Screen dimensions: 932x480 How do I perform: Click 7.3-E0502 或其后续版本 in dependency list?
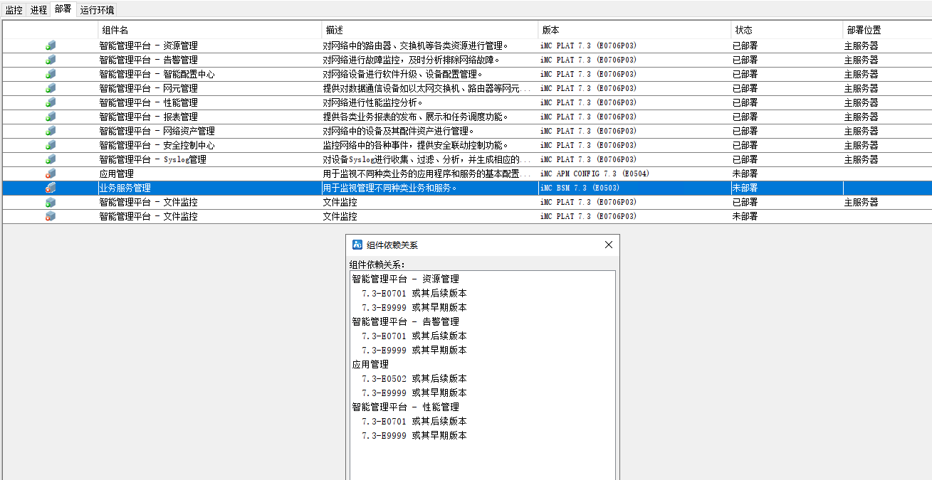(x=414, y=378)
